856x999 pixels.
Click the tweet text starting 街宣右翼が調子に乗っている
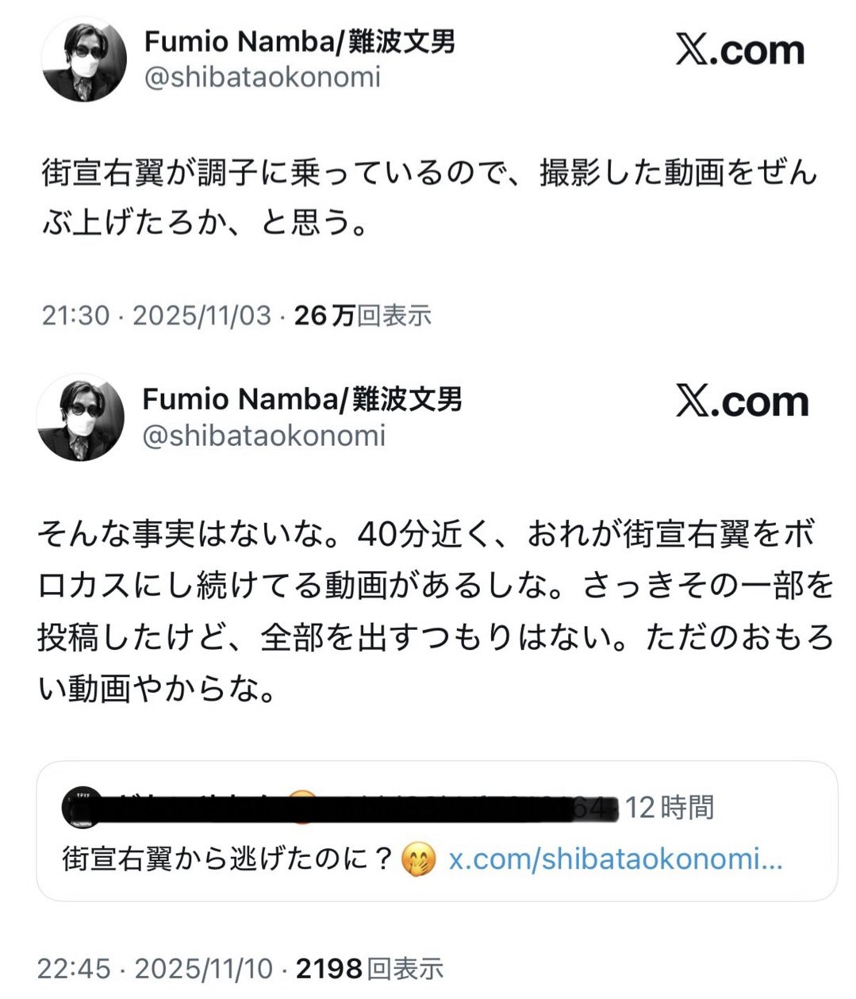428,198
